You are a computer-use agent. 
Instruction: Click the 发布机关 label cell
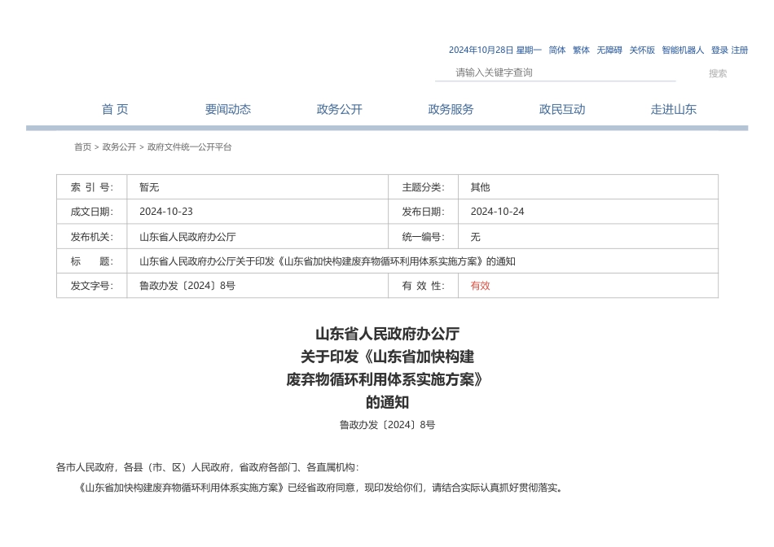(92, 237)
